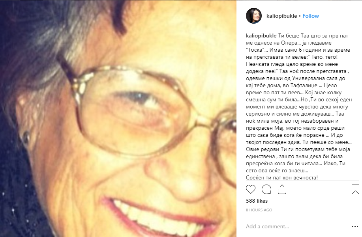Viewport: 362px width, 237px height.
Task: Click the caption's closing line about вечноста
Action: tap(282, 178)
